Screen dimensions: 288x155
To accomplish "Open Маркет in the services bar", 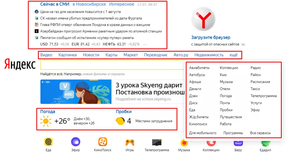I will pos(130,55).
